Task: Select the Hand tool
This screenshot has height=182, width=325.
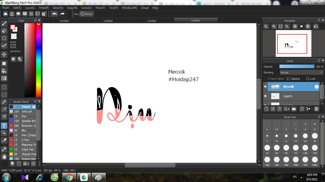Action: tap(4, 157)
